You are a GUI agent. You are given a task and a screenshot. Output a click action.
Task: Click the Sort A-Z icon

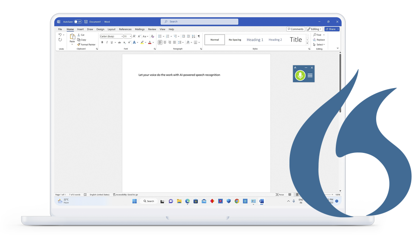click(193, 36)
